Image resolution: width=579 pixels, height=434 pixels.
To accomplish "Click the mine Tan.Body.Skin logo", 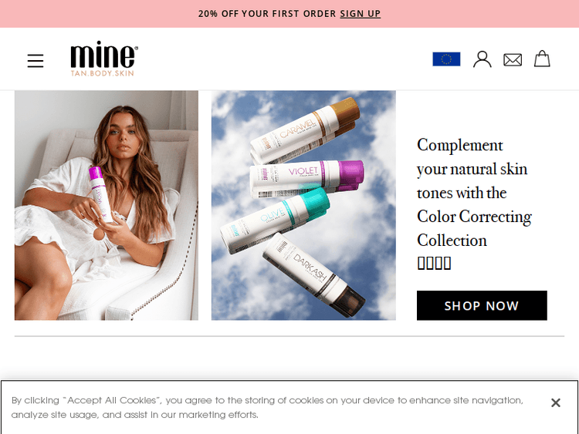I will tap(104, 59).
